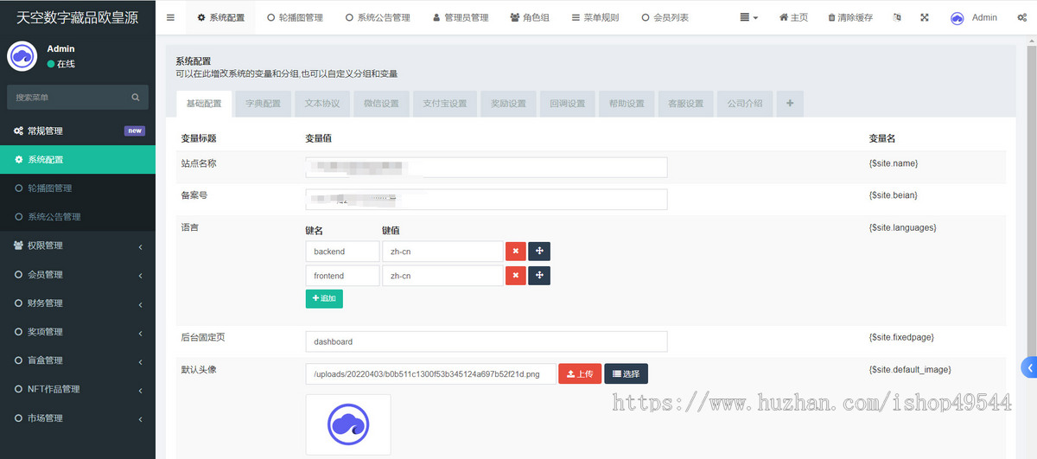Click the 站点名称 input field
The height and width of the screenshot is (459, 1037).
pyautogui.click(x=487, y=167)
